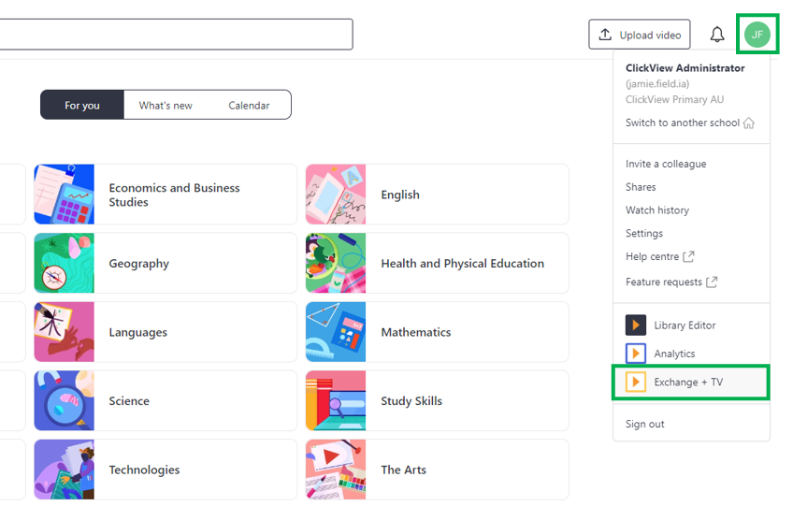Image resolution: width=793 pixels, height=506 pixels.
Task: Click the external-link icon next to Feature requests
Action: 712,282
